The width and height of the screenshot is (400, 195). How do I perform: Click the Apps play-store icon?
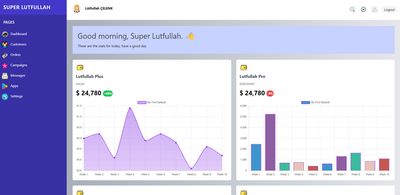[5, 86]
